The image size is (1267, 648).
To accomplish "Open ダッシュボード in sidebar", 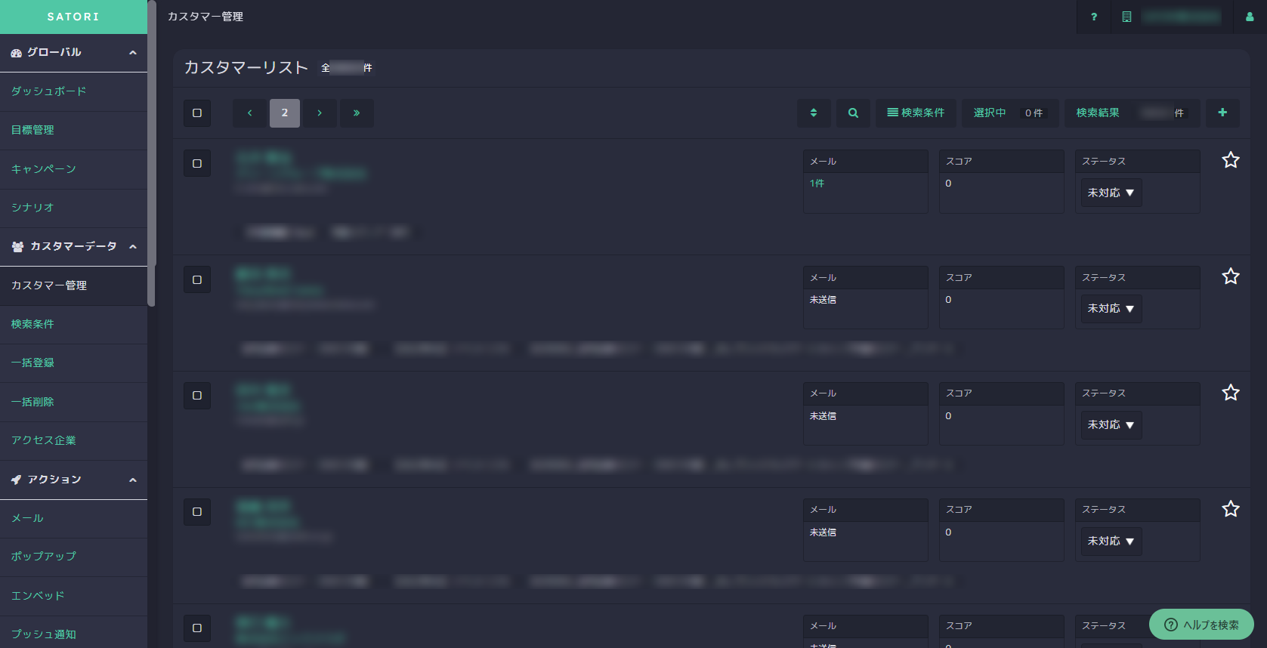I will coord(48,91).
